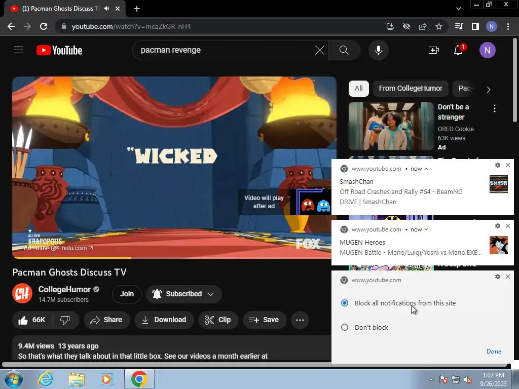This screenshot has height=389, width=519.
Task: Click the page vertical scrollbar
Action: 515,80
